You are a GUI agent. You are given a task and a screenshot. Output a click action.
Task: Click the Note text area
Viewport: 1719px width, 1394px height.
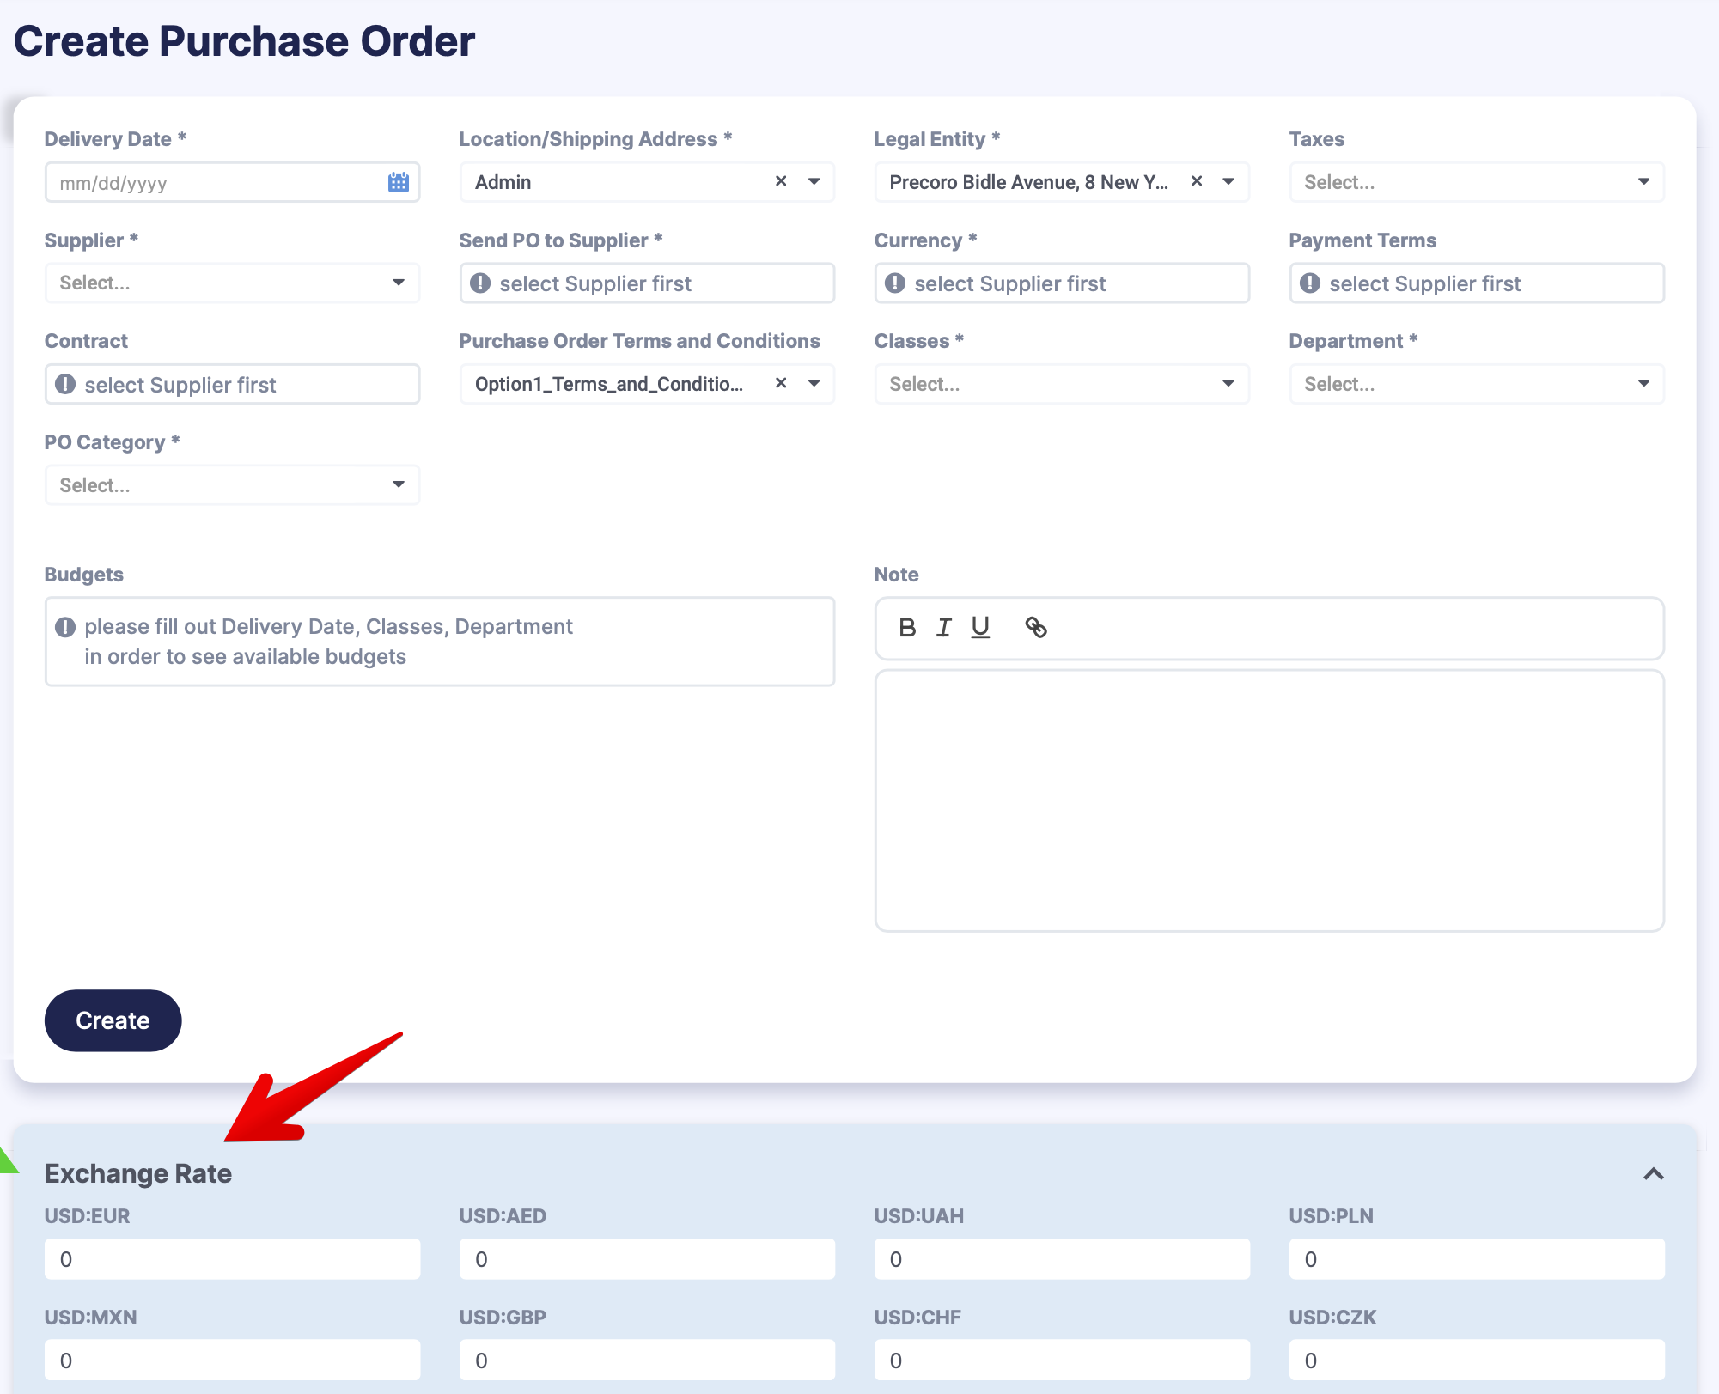[x=1269, y=799]
